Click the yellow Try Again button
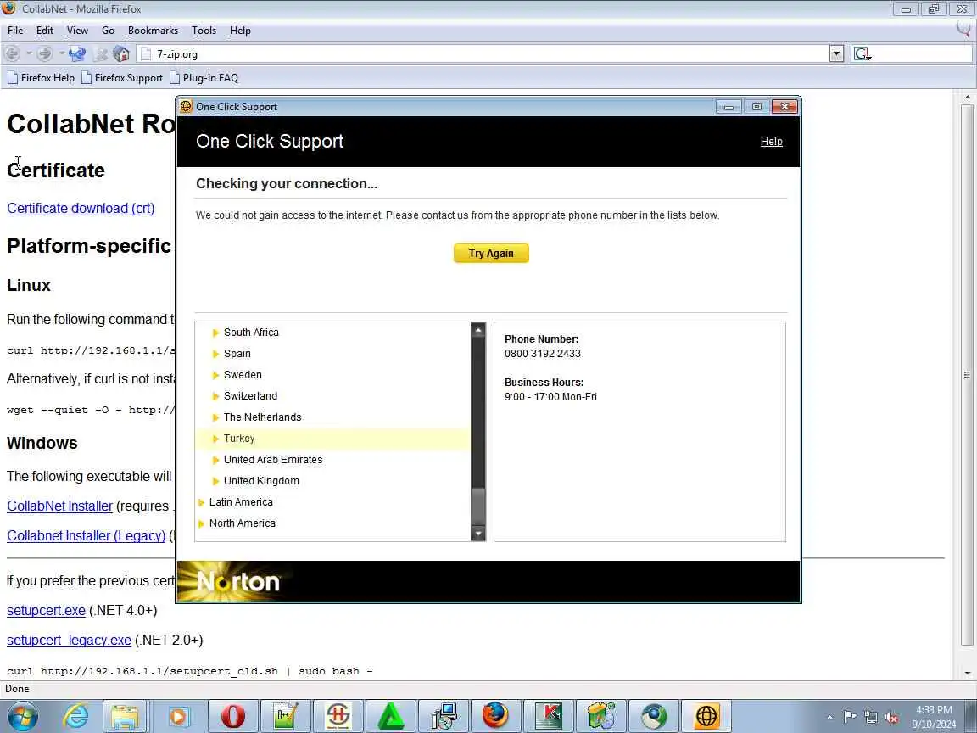The height and width of the screenshot is (733, 977). [x=491, y=253]
